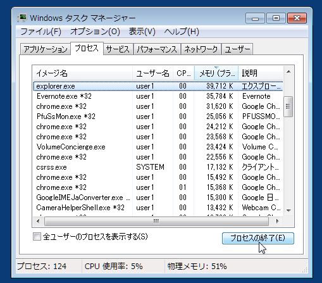Sort by イメージ名 column header
The height and width of the screenshot is (283, 322).
[83, 73]
